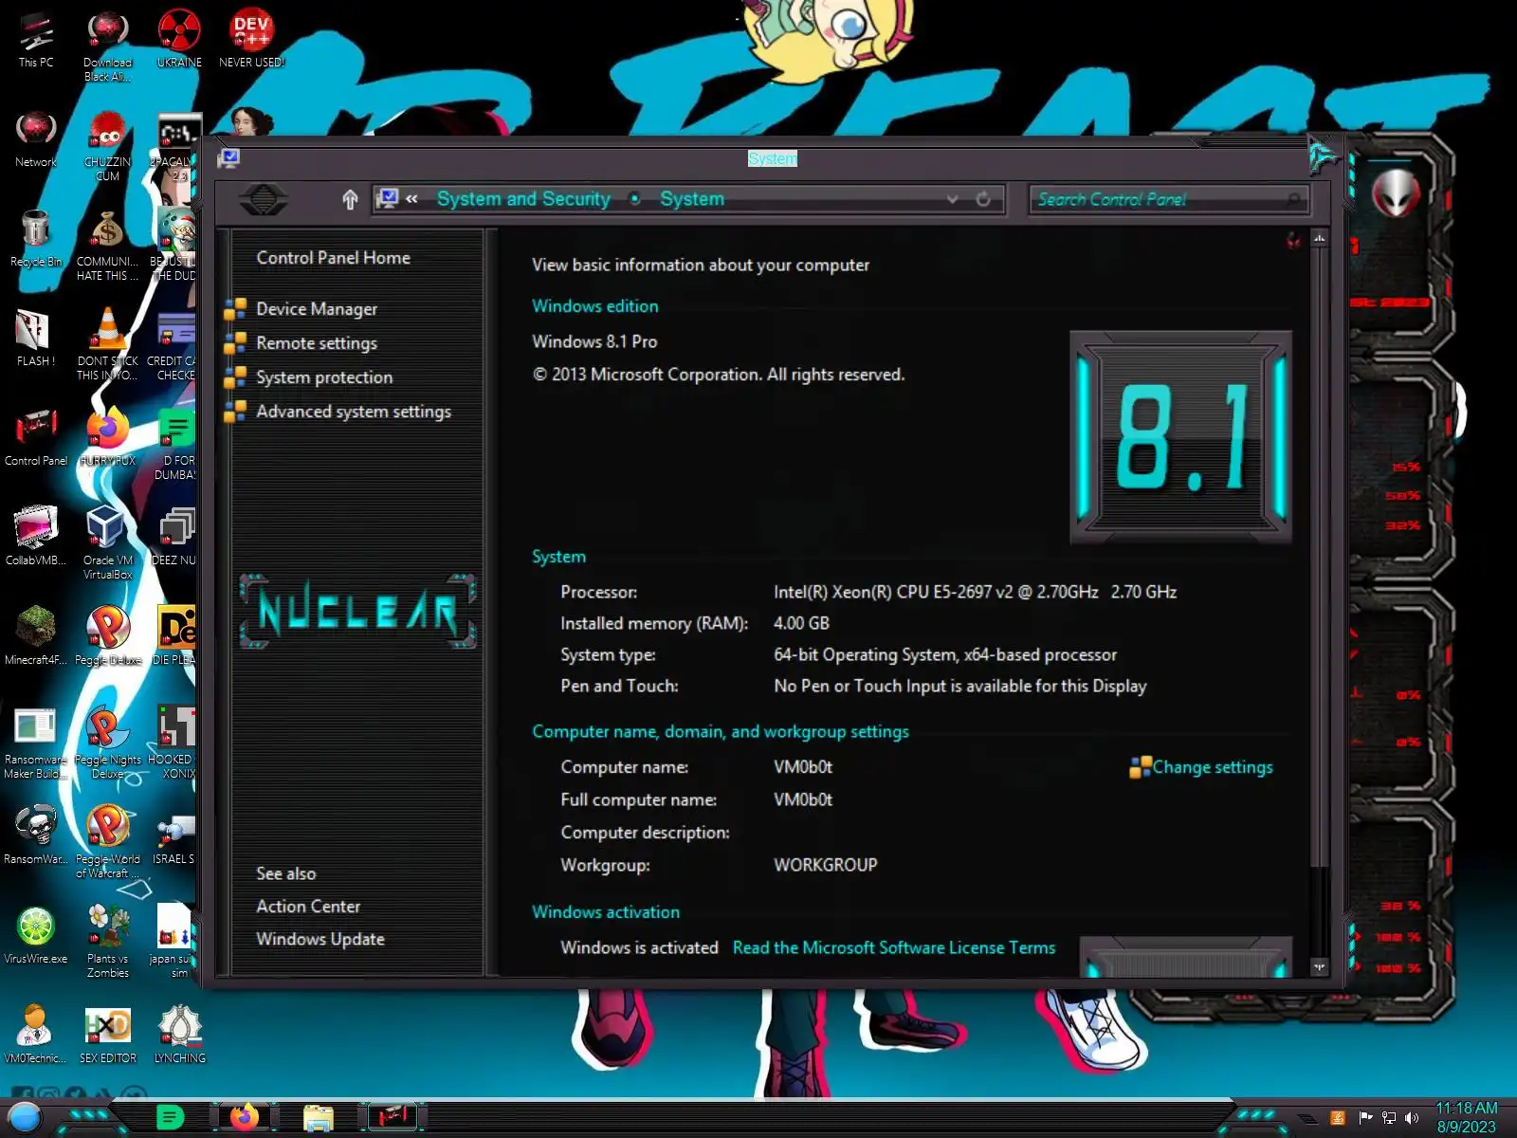Image resolution: width=1517 pixels, height=1138 pixels.
Task: Click the Control Panel taskbar button
Action: point(393,1117)
